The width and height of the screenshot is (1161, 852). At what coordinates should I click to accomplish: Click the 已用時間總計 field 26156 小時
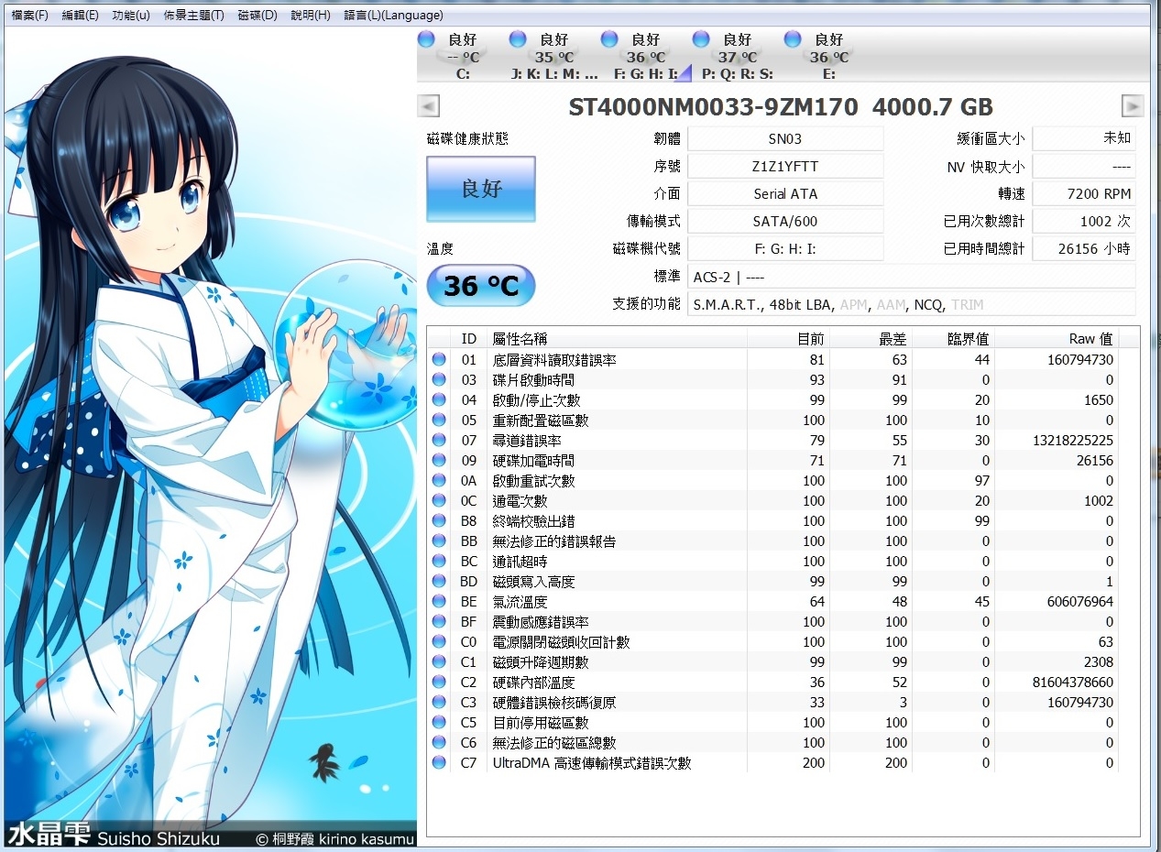coord(1084,249)
